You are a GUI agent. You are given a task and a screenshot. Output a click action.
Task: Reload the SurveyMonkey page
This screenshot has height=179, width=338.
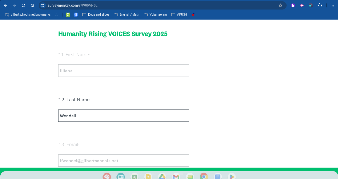click(23, 5)
